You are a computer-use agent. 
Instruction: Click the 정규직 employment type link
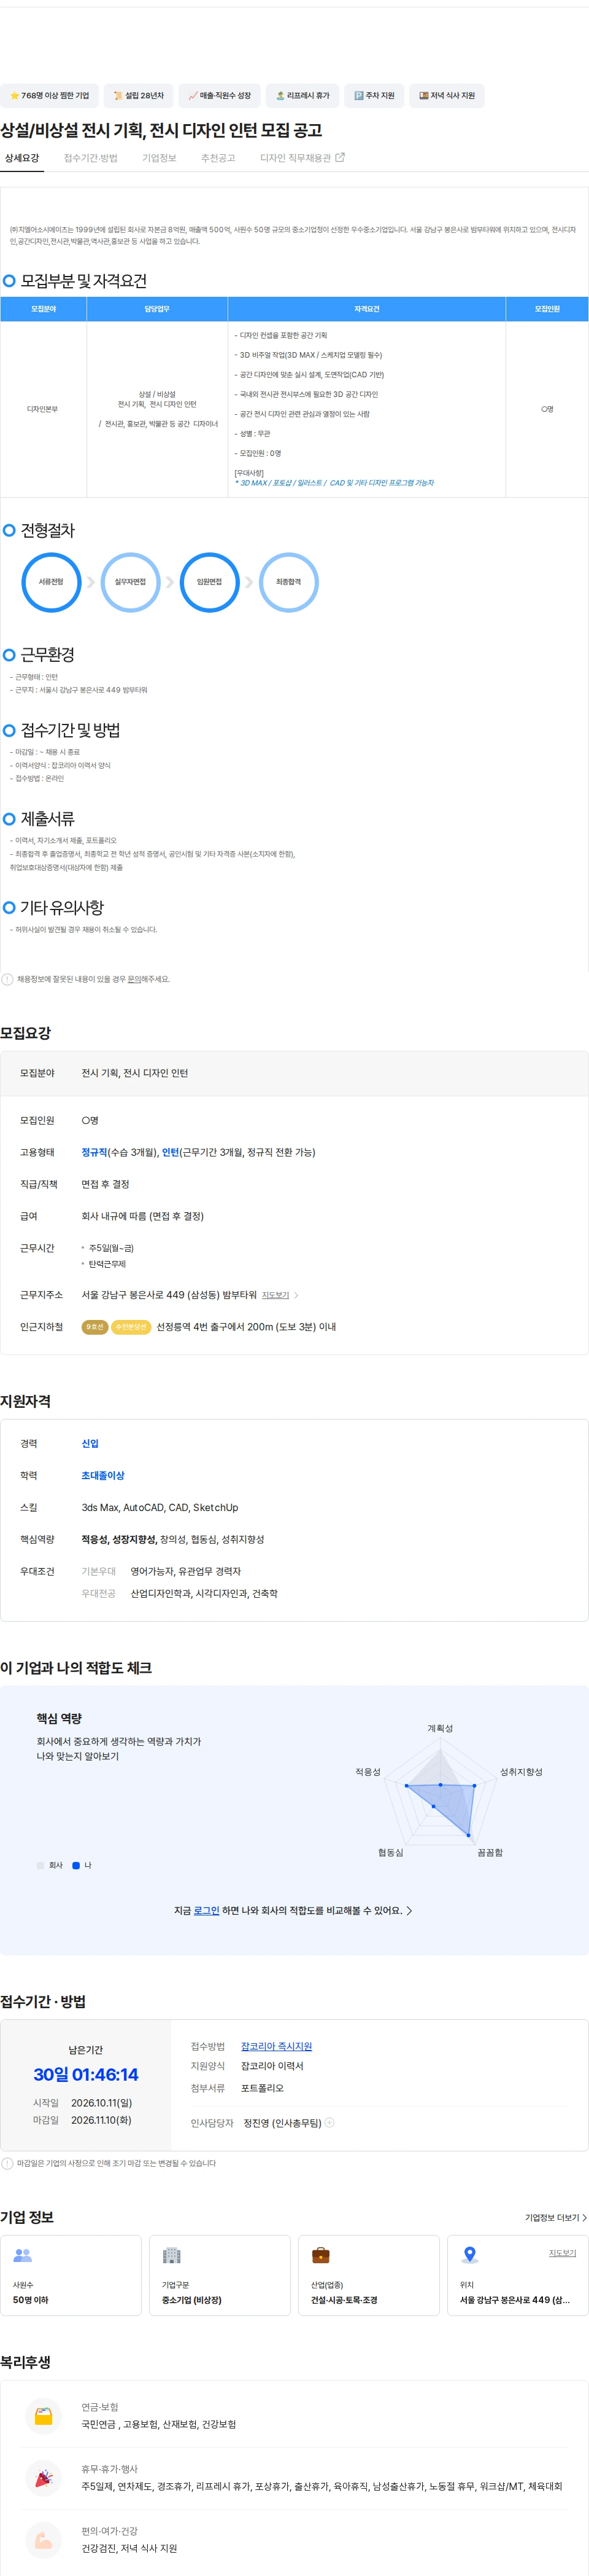94,1152
